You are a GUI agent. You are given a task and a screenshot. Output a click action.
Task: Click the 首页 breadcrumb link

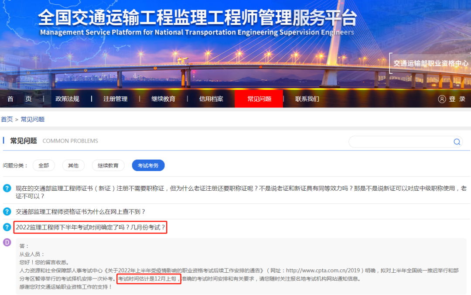pos(7,120)
